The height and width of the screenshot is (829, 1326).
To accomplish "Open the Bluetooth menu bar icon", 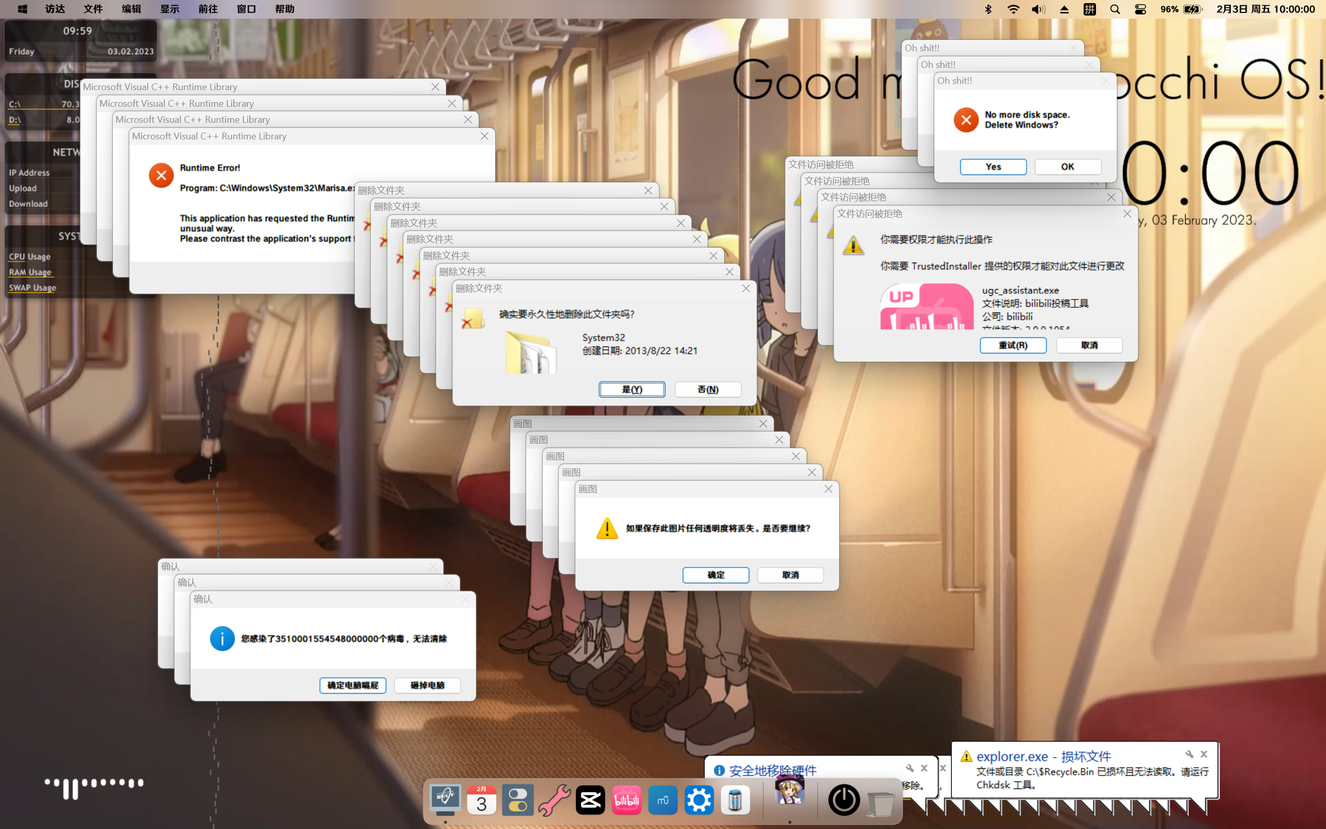I will point(988,9).
